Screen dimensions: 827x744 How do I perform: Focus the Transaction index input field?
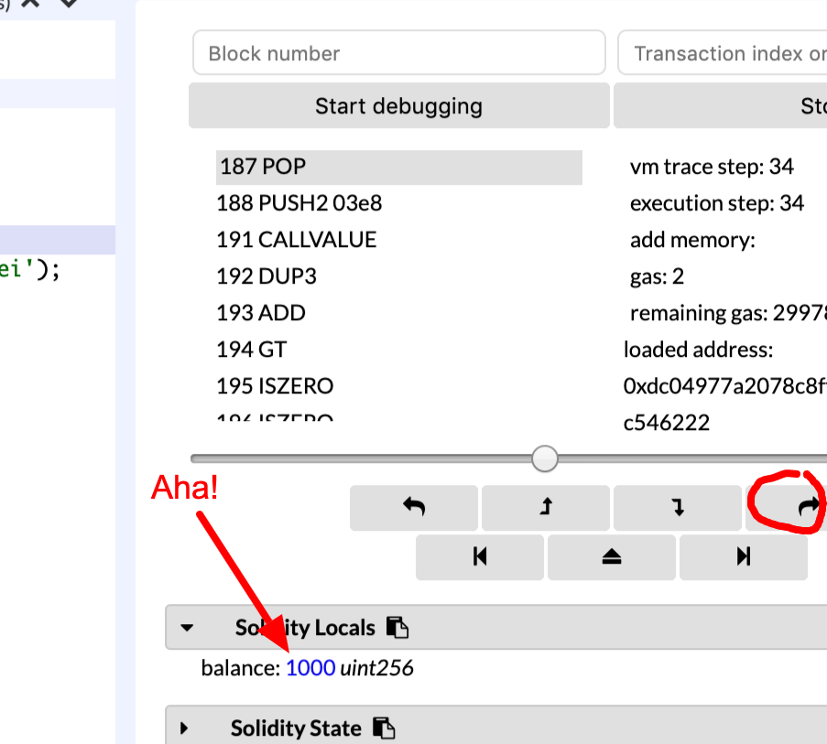coord(724,53)
